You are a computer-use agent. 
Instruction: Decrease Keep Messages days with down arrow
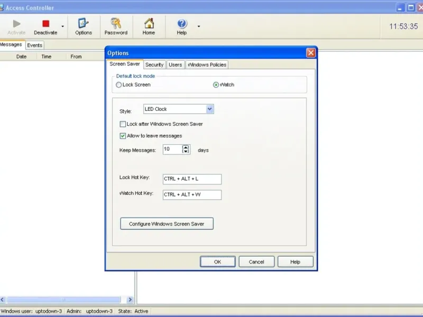coord(186,151)
